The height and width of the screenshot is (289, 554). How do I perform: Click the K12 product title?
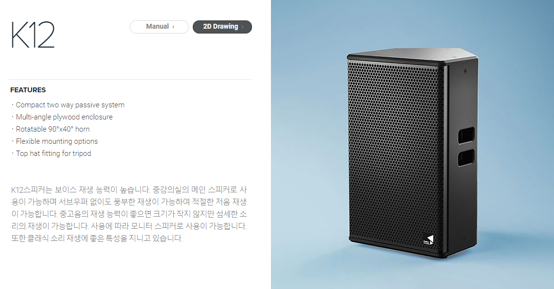coord(33,34)
